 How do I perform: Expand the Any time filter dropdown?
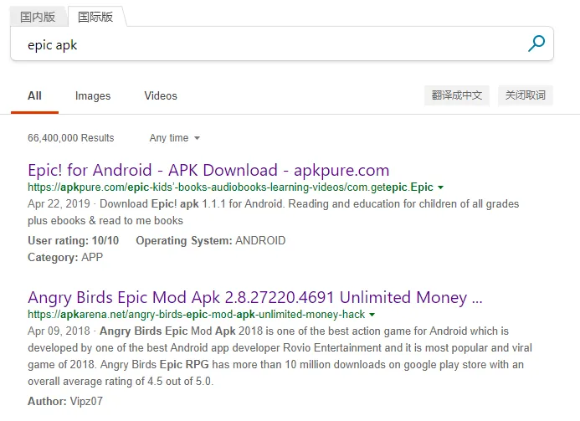[175, 138]
